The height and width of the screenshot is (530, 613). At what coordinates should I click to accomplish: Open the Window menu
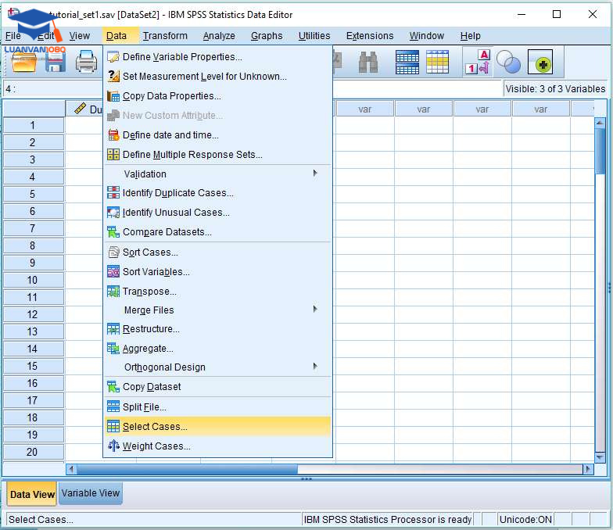(427, 36)
